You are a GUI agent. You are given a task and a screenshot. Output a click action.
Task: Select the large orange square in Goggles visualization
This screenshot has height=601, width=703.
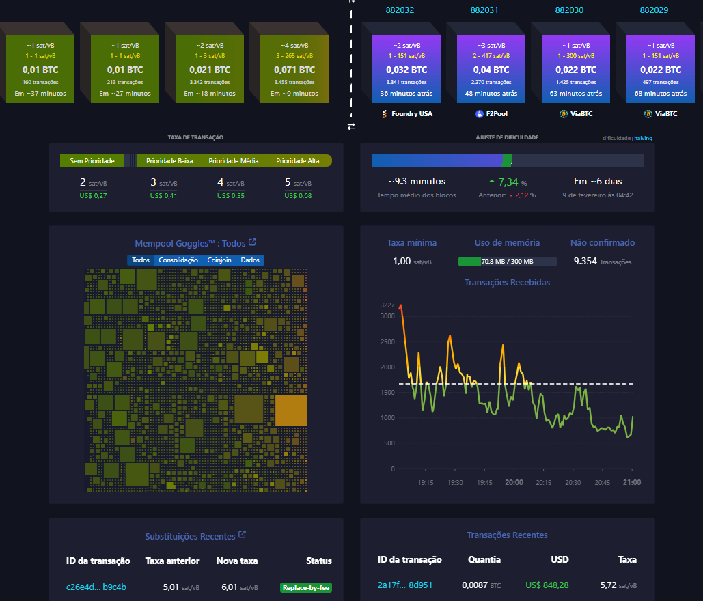tap(290, 410)
